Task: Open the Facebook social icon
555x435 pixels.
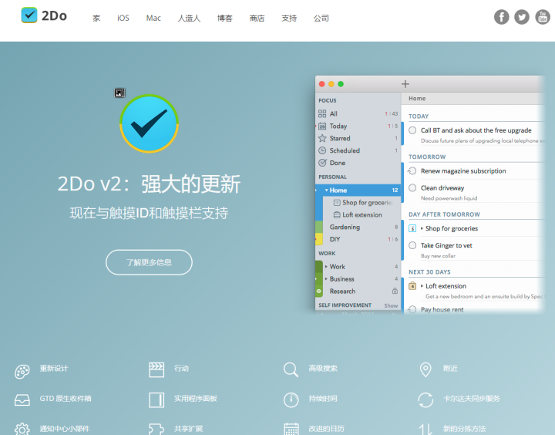Action: tap(502, 17)
